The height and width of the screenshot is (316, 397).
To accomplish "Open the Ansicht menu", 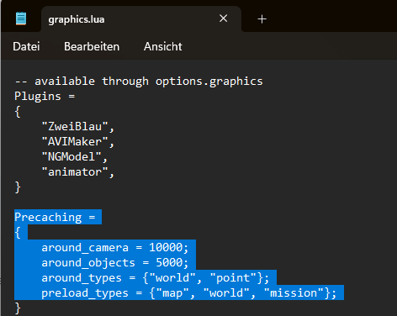I will coord(163,46).
